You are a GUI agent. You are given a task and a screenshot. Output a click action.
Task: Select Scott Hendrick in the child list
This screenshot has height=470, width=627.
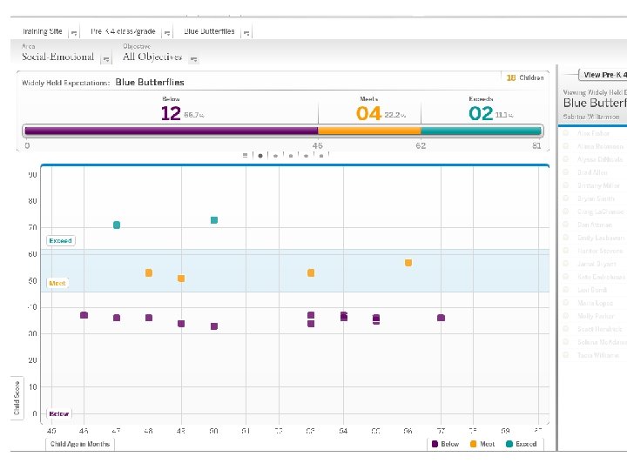600,329
